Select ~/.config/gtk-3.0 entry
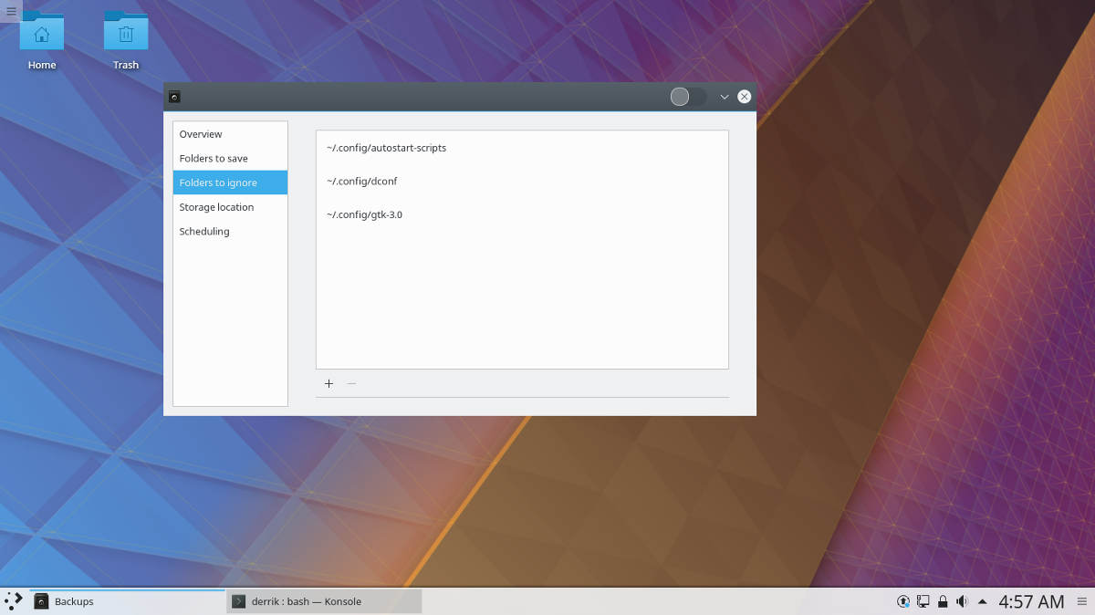 coord(522,214)
